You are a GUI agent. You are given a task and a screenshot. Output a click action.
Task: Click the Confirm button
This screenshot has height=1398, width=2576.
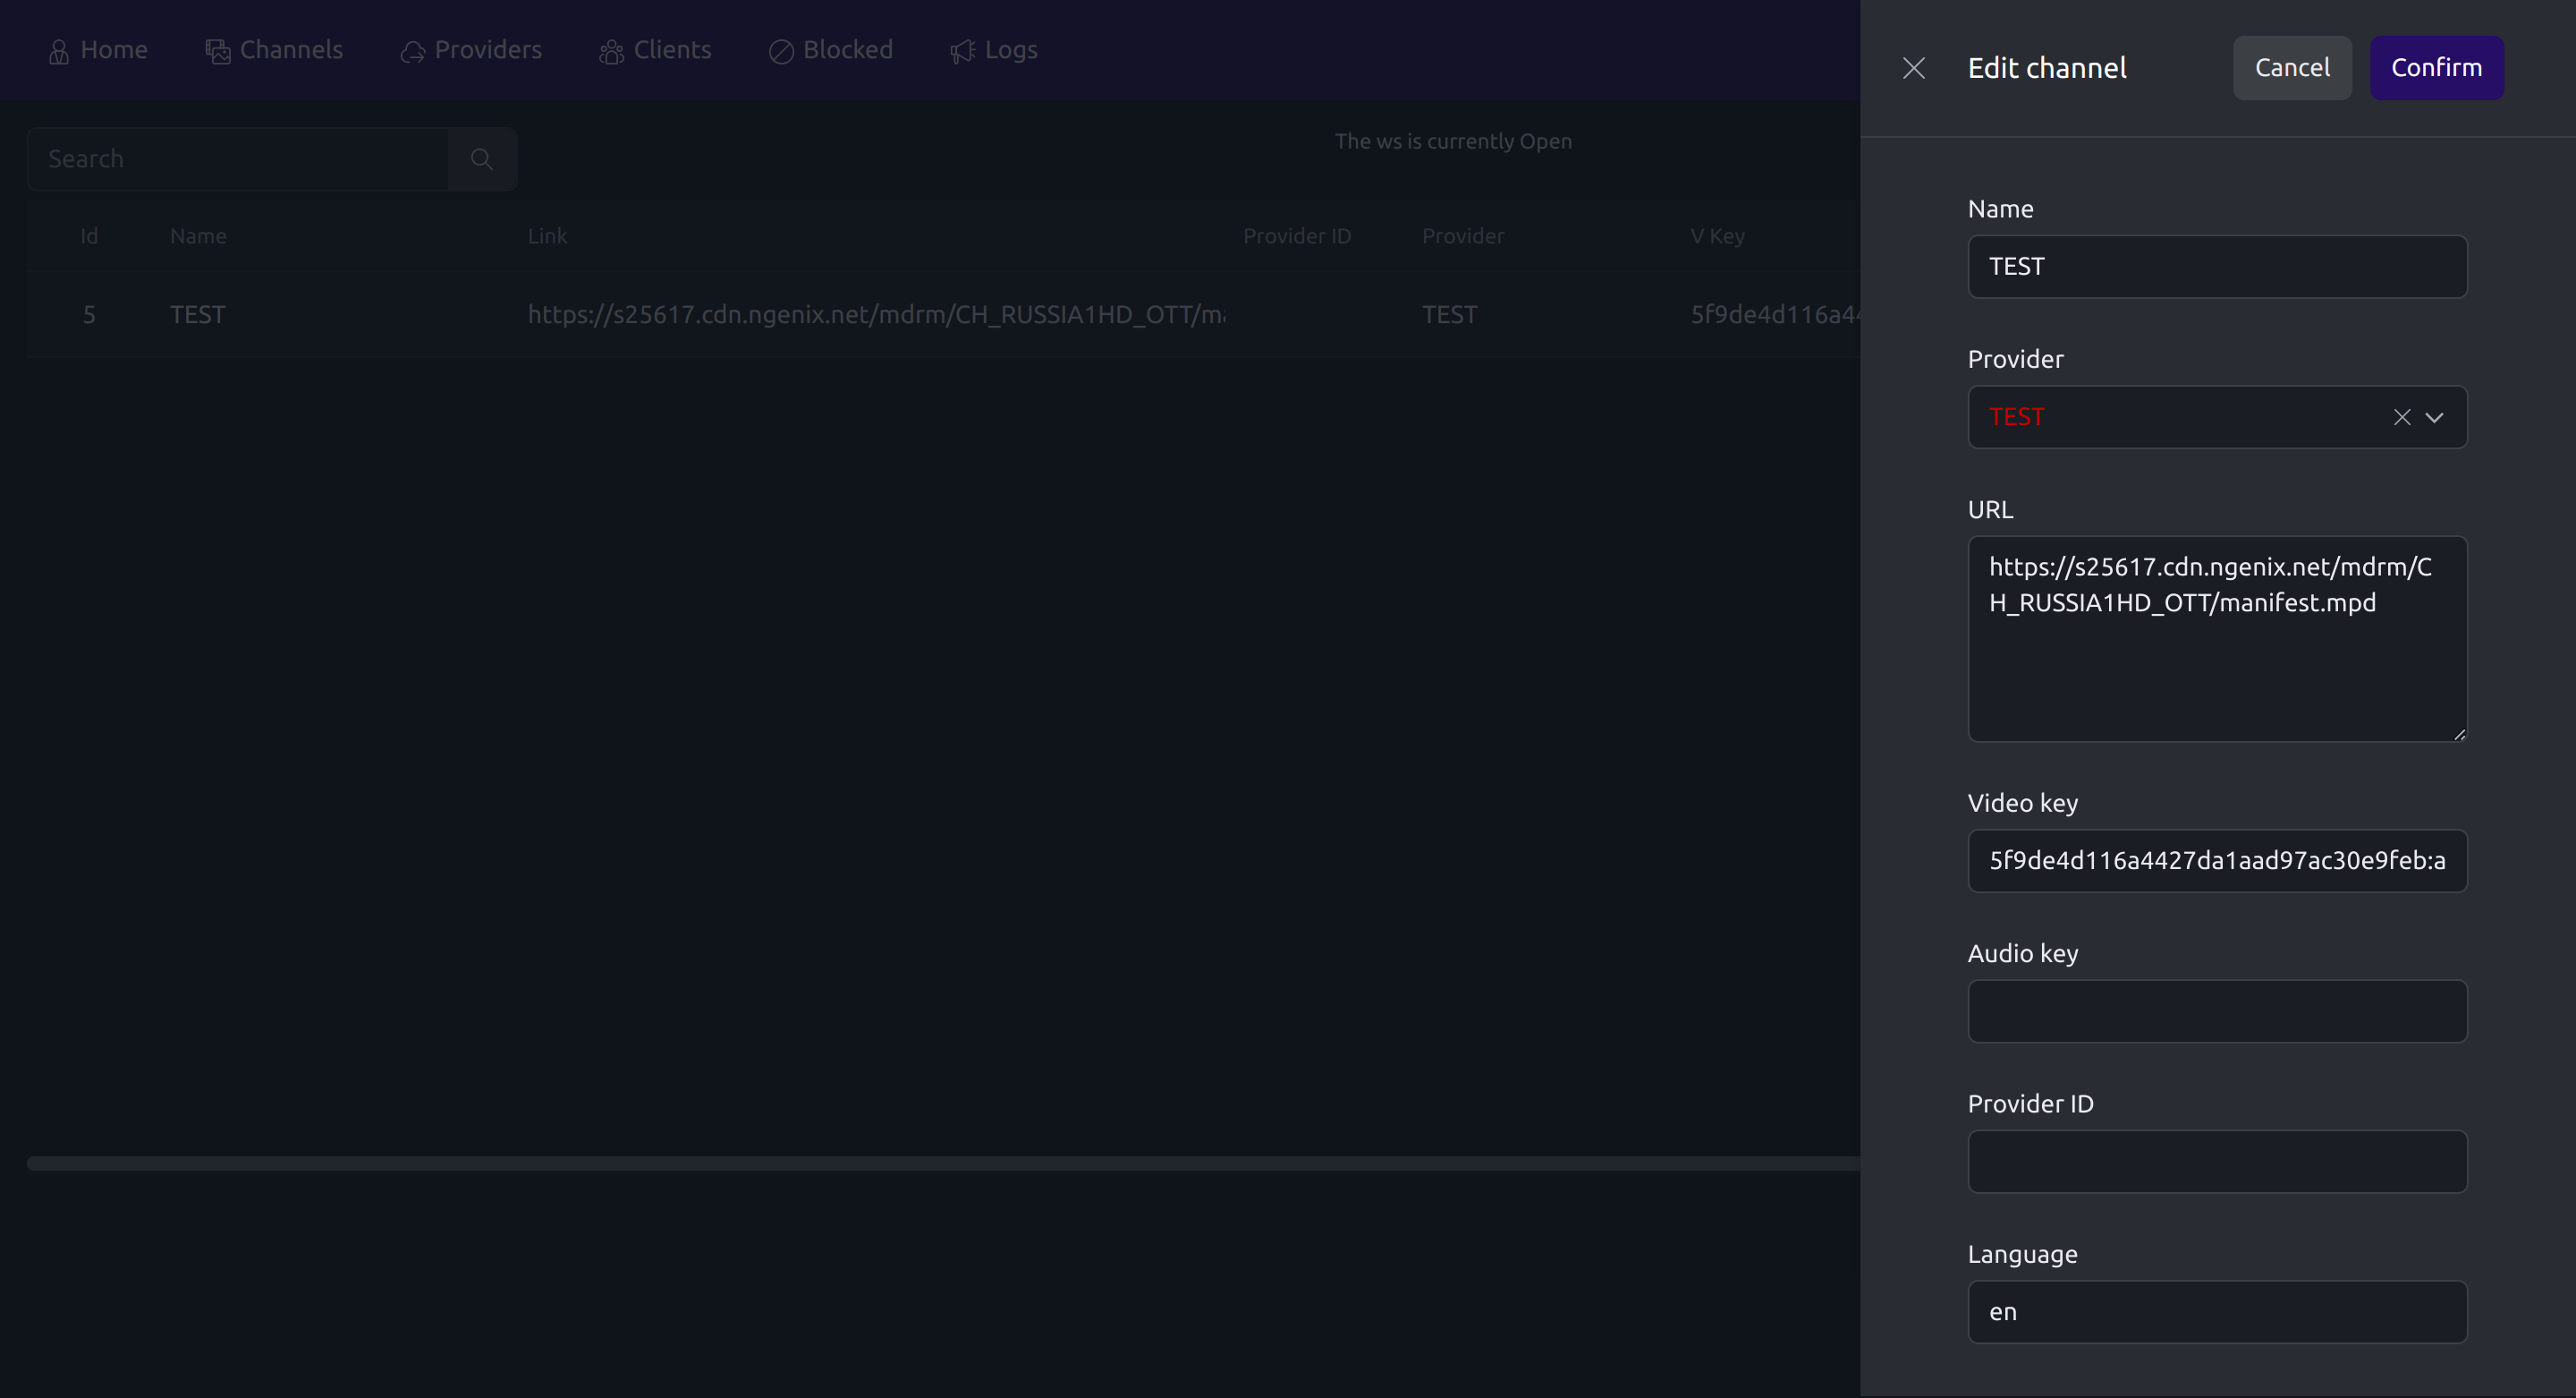pyautogui.click(x=2436, y=68)
